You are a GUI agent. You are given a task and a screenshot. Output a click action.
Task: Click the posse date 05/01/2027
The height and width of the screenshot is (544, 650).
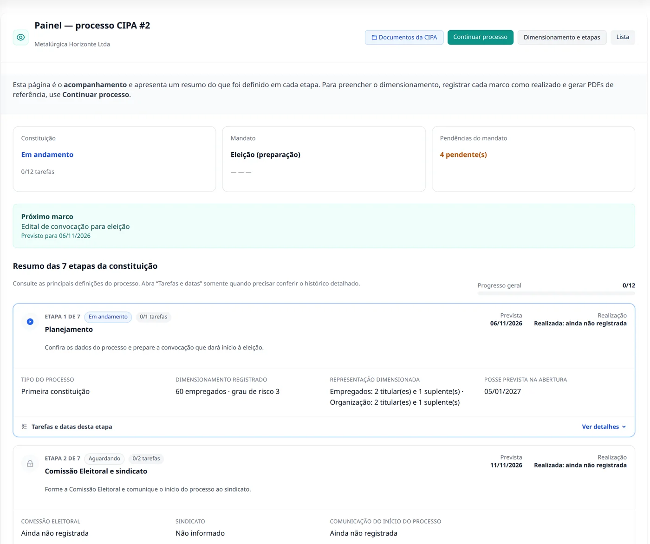502,392
